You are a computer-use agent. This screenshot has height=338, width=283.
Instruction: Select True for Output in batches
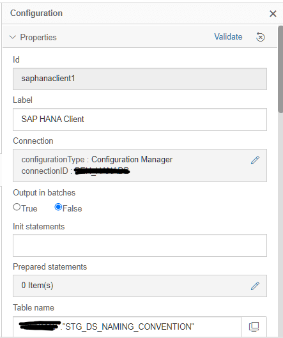tap(17, 207)
